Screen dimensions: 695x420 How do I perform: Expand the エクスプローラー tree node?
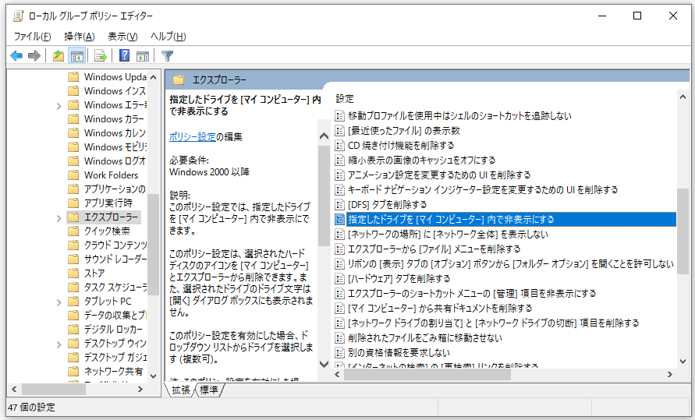[59, 217]
